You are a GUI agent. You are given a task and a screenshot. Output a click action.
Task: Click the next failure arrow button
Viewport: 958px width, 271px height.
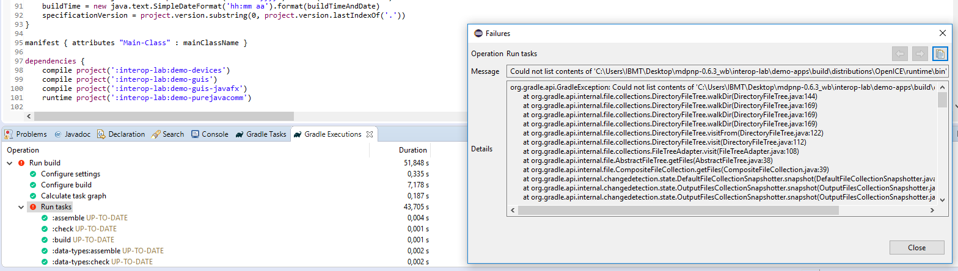(x=920, y=54)
